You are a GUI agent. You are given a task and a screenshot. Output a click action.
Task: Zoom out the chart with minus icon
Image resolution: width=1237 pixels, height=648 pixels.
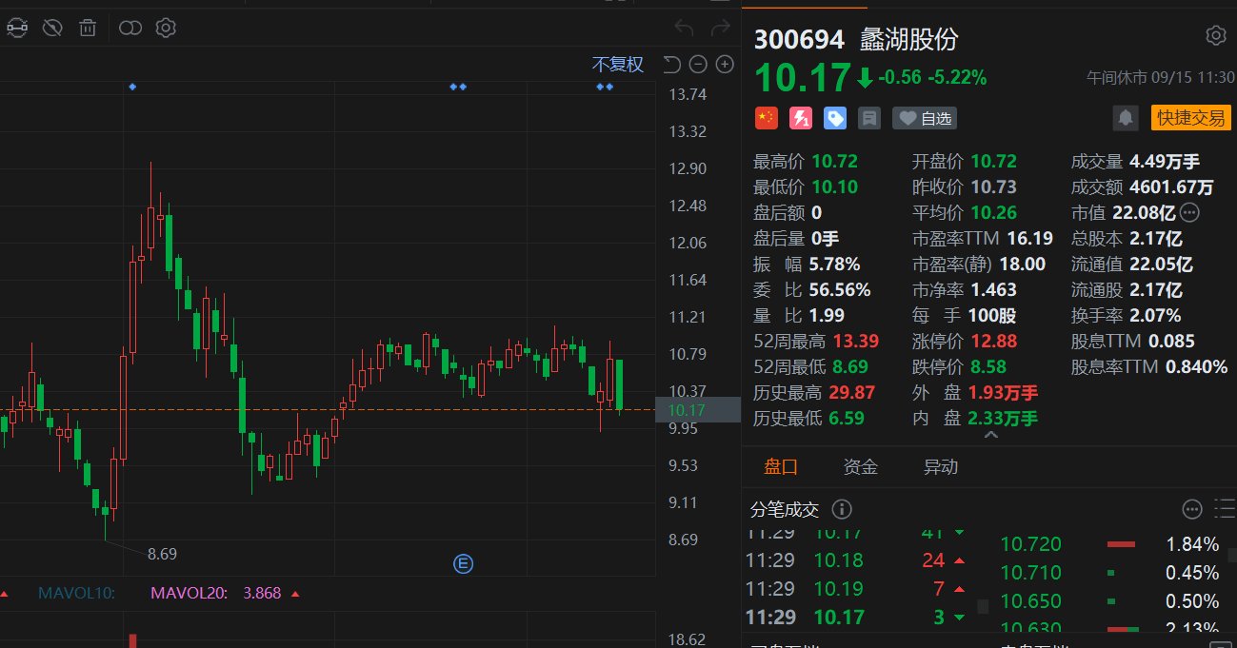coord(698,65)
